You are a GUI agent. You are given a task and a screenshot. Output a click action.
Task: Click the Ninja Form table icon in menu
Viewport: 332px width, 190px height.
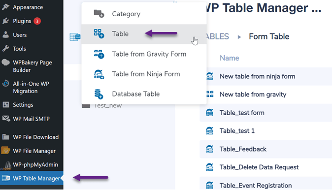pos(99,74)
